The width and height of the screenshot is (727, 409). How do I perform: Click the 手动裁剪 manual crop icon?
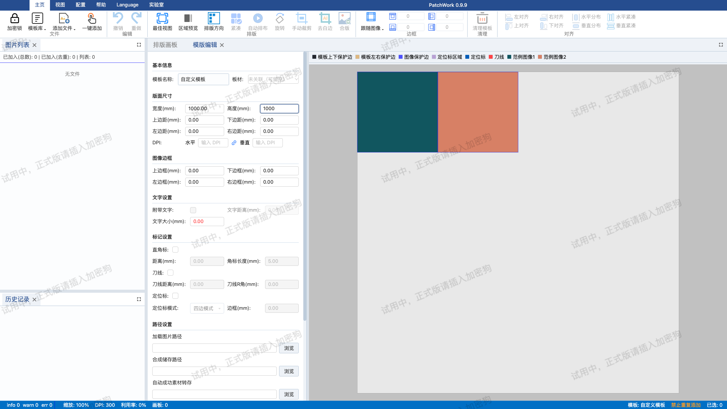(301, 18)
